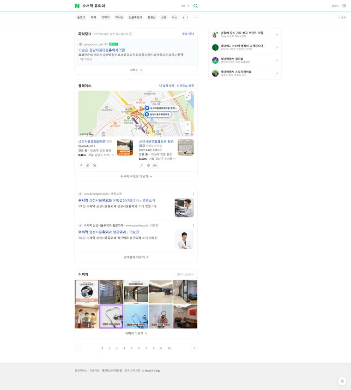Screen dimensions: 351x390
Task: Click the scroll-to-top arrow button
Action: [342, 381]
